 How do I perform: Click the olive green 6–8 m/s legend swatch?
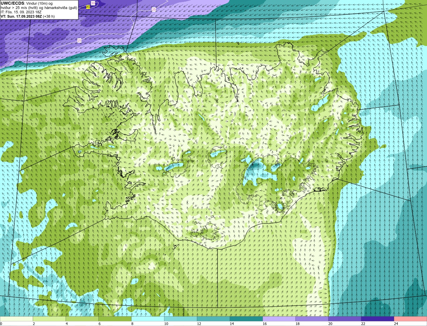coord(115,319)
